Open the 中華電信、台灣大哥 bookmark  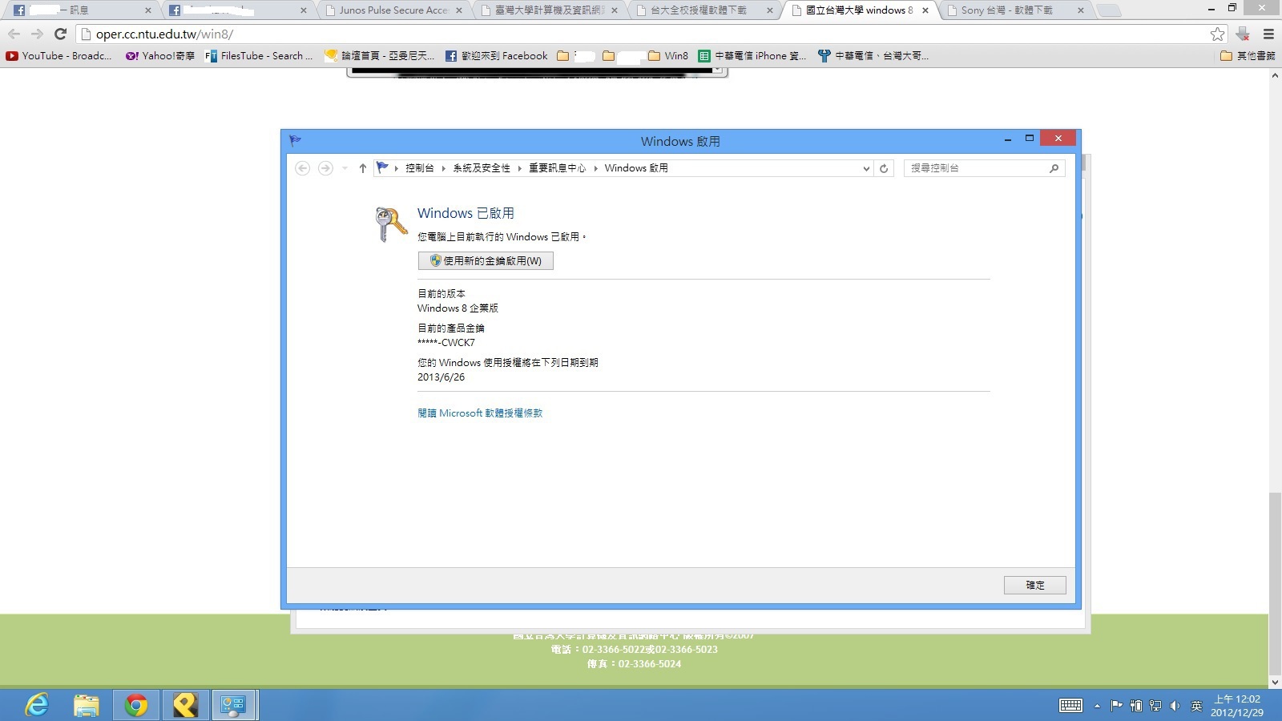(873, 56)
